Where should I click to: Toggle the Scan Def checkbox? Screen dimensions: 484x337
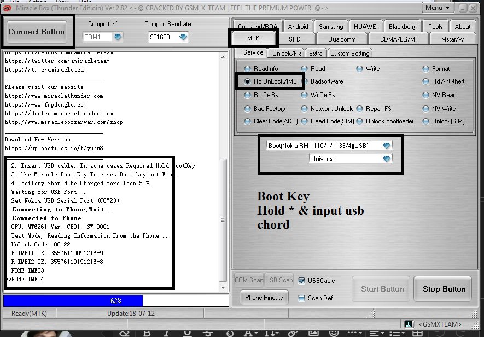pyautogui.click(x=301, y=298)
